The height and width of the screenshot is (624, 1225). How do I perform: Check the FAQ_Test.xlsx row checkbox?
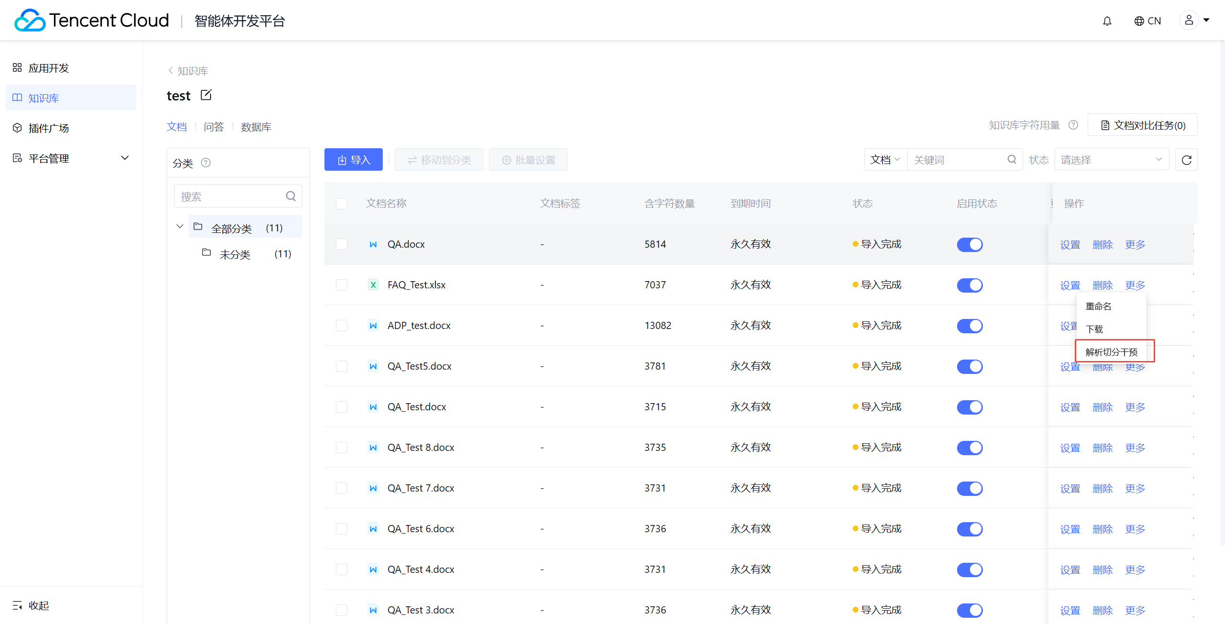(x=342, y=285)
